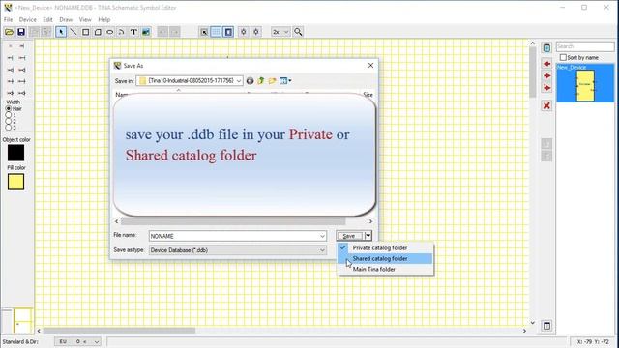Open the view menu dropdown in Save As
This screenshot has height=348, width=619.
pos(285,81)
